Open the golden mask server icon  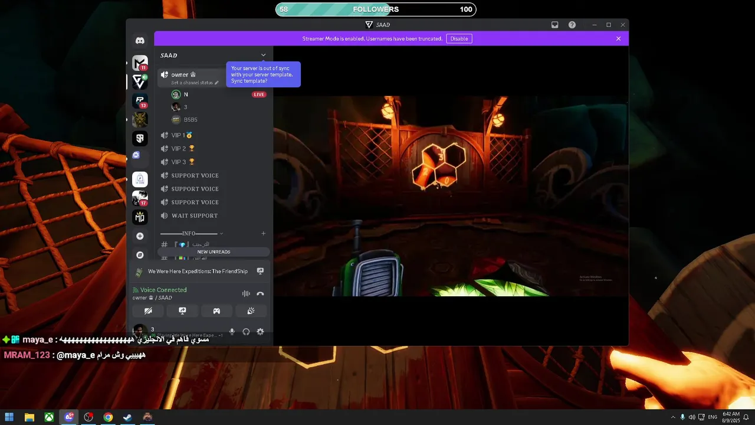pos(140,120)
